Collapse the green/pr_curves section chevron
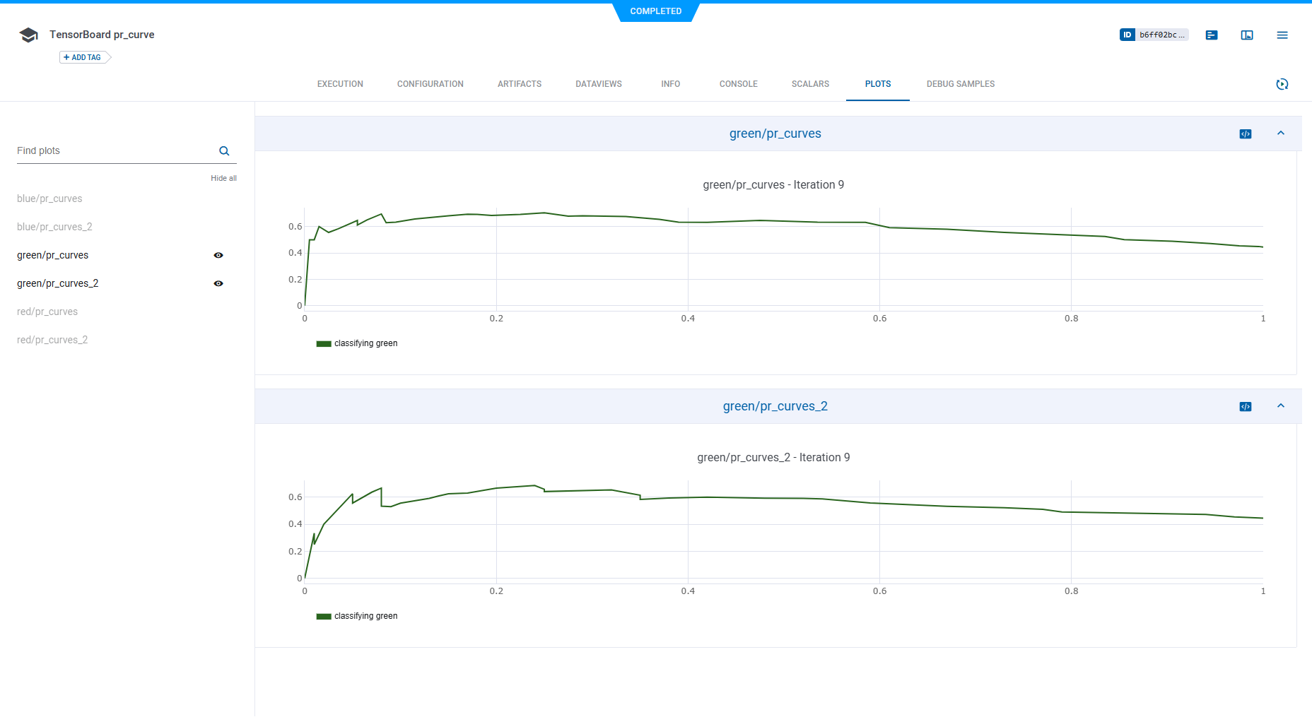 pos(1280,134)
